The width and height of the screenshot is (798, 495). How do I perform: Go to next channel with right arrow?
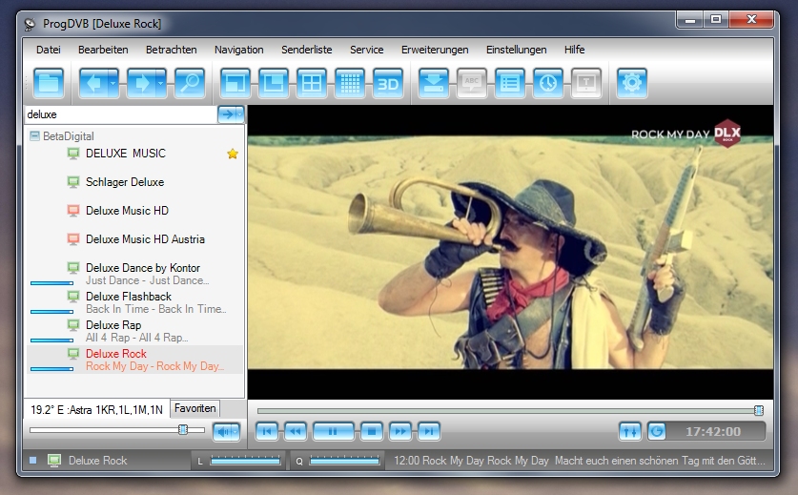[x=141, y=83]
